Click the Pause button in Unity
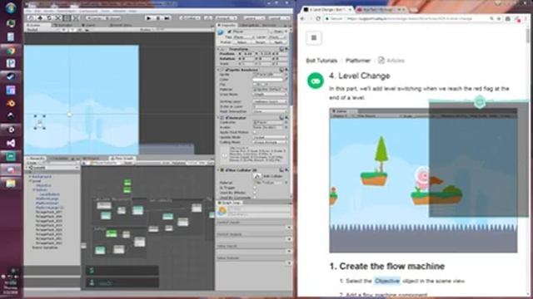 pyautogui.click(x=157, y=18)
